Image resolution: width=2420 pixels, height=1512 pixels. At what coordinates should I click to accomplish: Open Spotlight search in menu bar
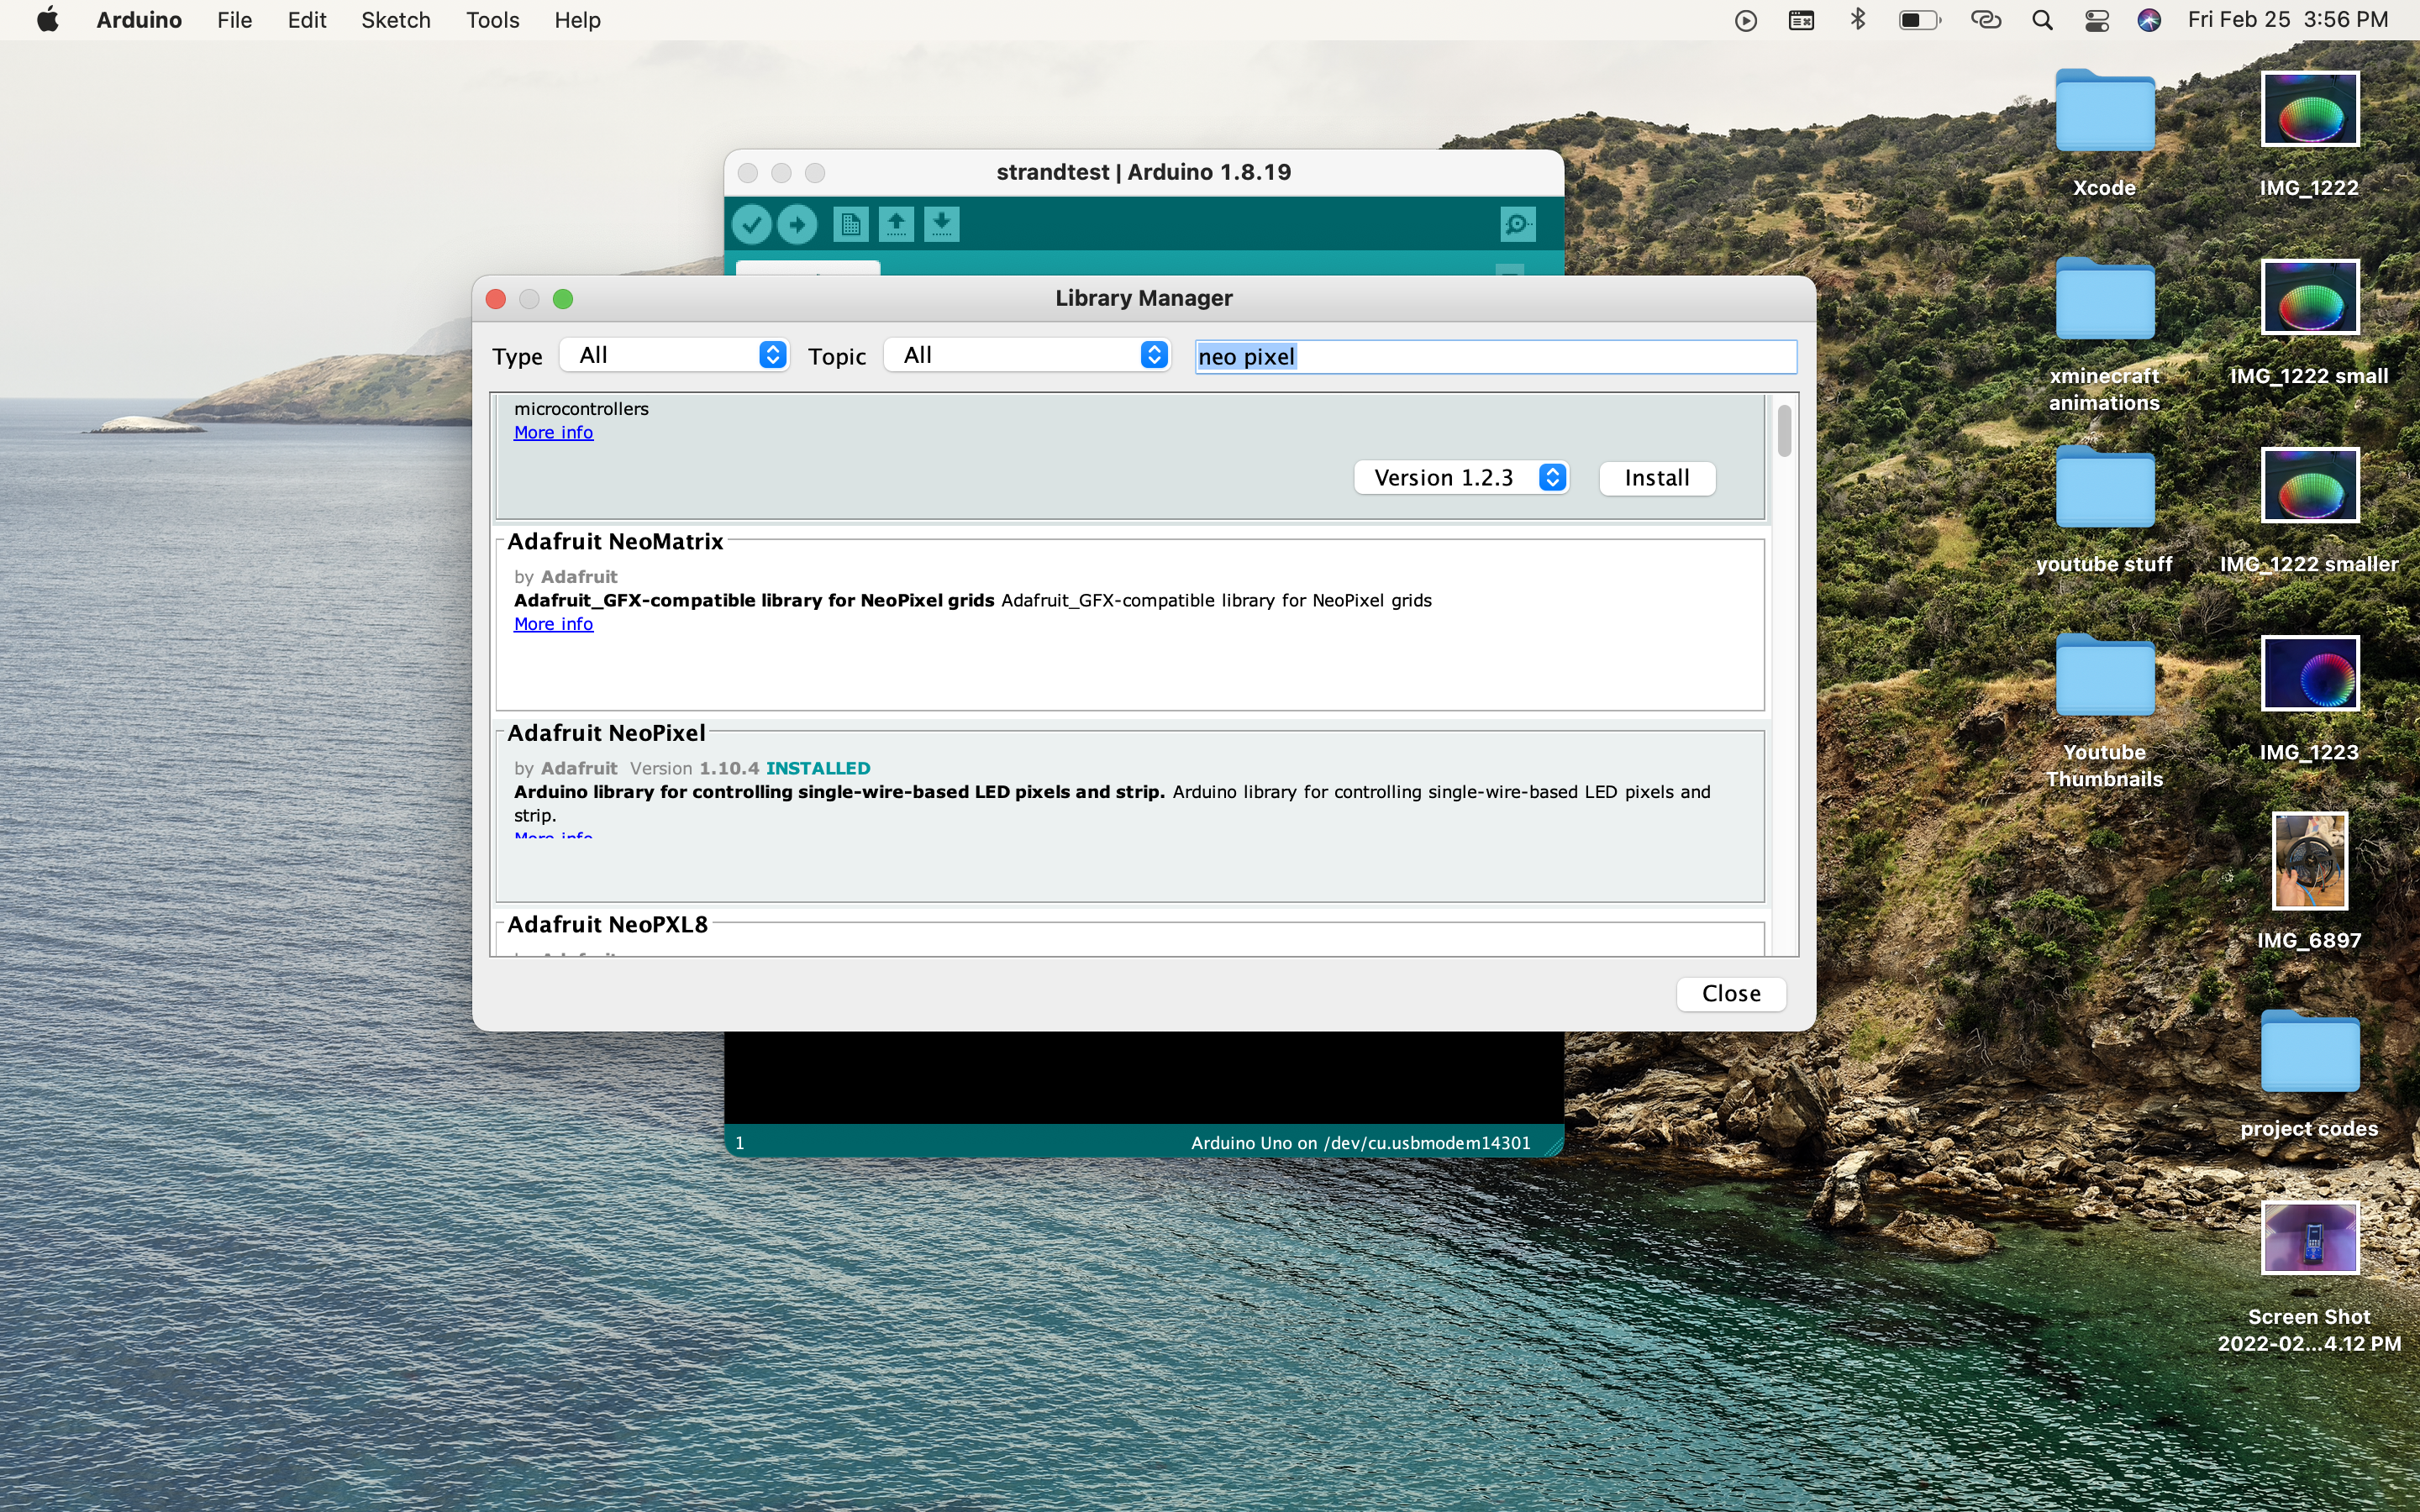click(x=2042, y=20)
